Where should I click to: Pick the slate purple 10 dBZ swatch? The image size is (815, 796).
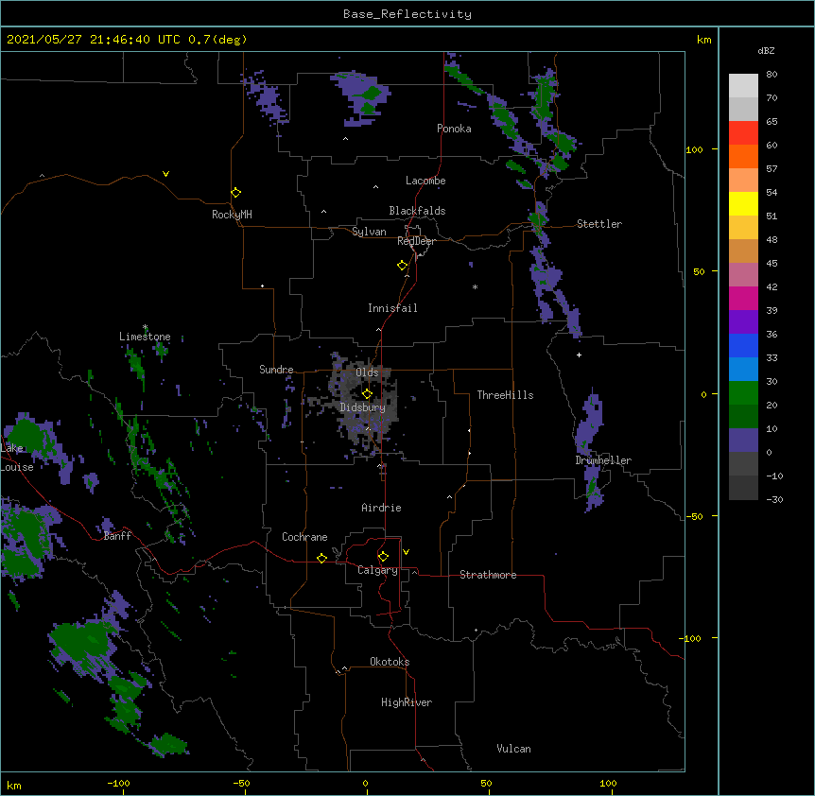click(743, 441)
